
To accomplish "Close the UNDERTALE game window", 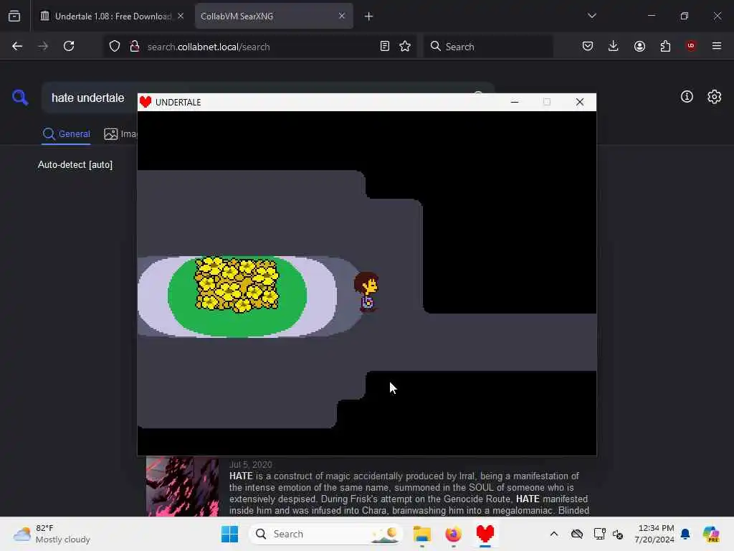I will tap(579, 102).
